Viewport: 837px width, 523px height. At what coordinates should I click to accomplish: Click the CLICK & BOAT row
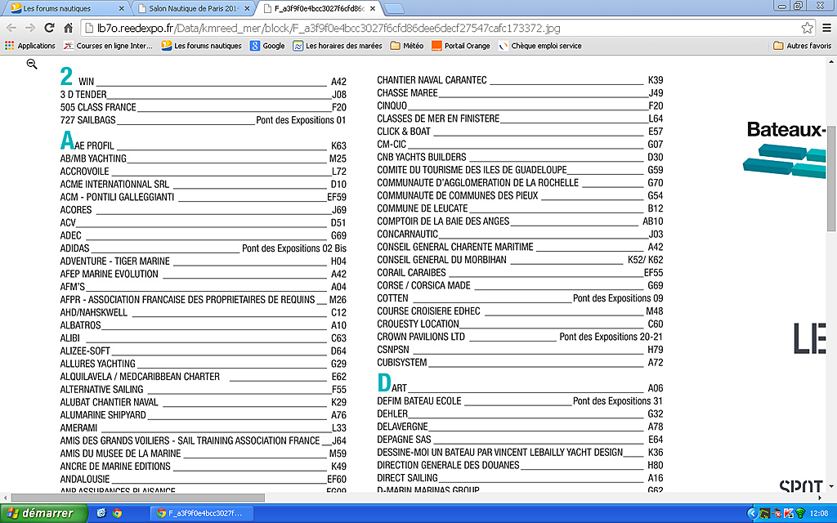[520, 132]
